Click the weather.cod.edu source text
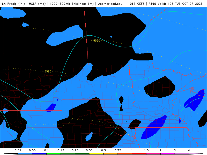 point(110,4)
